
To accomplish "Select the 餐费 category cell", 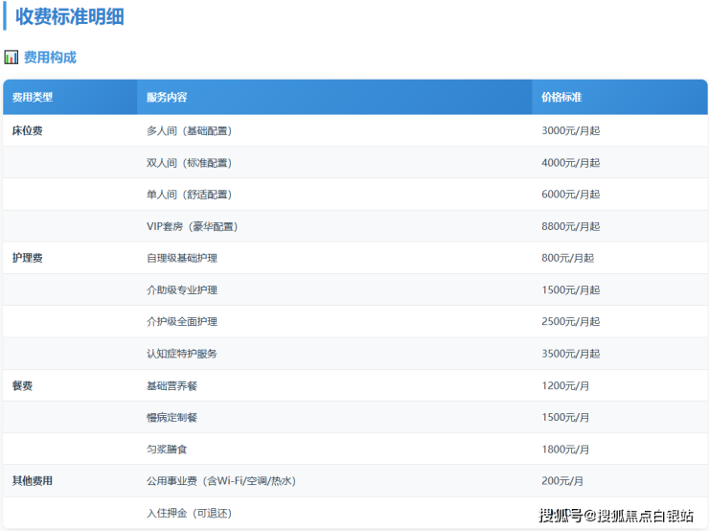I will pyautogui.click(x=22, y=385).
